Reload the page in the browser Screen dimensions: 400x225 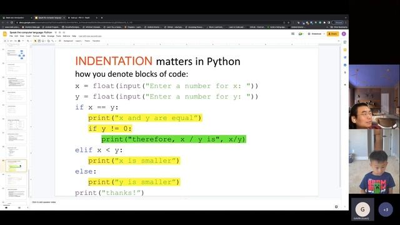coord(12,22)
